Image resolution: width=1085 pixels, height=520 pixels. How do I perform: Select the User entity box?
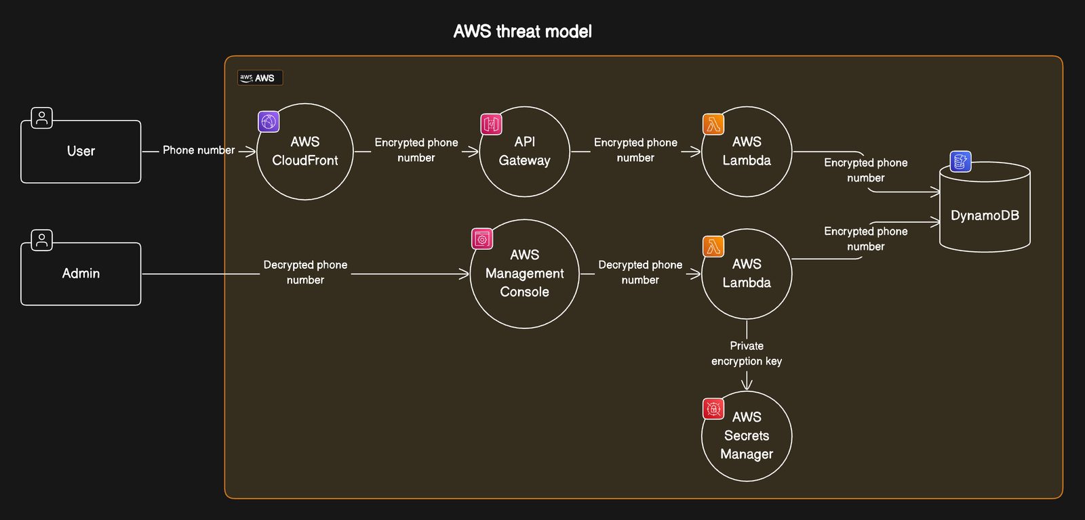tap(81, 152)
